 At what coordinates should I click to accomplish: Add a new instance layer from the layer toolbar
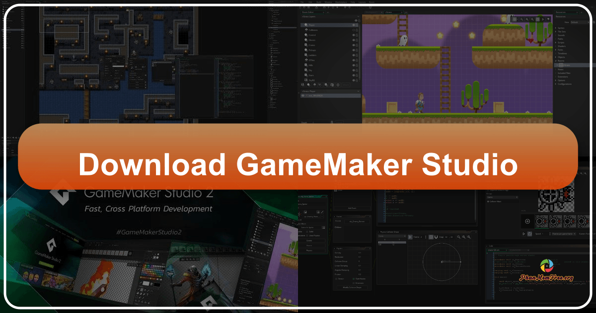click(x=308, y=85)
